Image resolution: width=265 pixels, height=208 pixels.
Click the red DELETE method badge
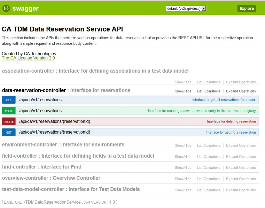tap(9, 122)
